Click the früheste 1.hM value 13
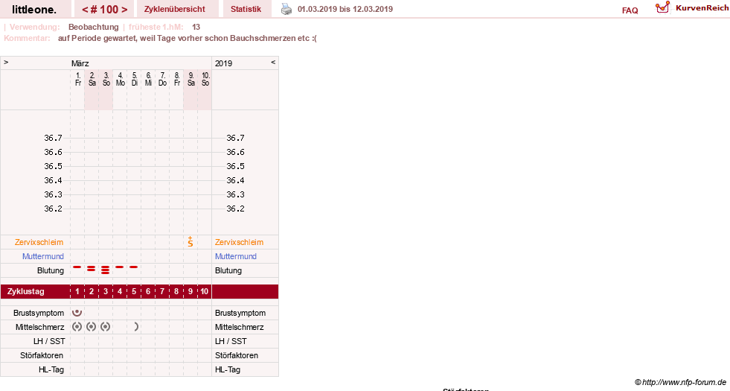The width and height of the screenshot is (730, 391). pos(196,27)
